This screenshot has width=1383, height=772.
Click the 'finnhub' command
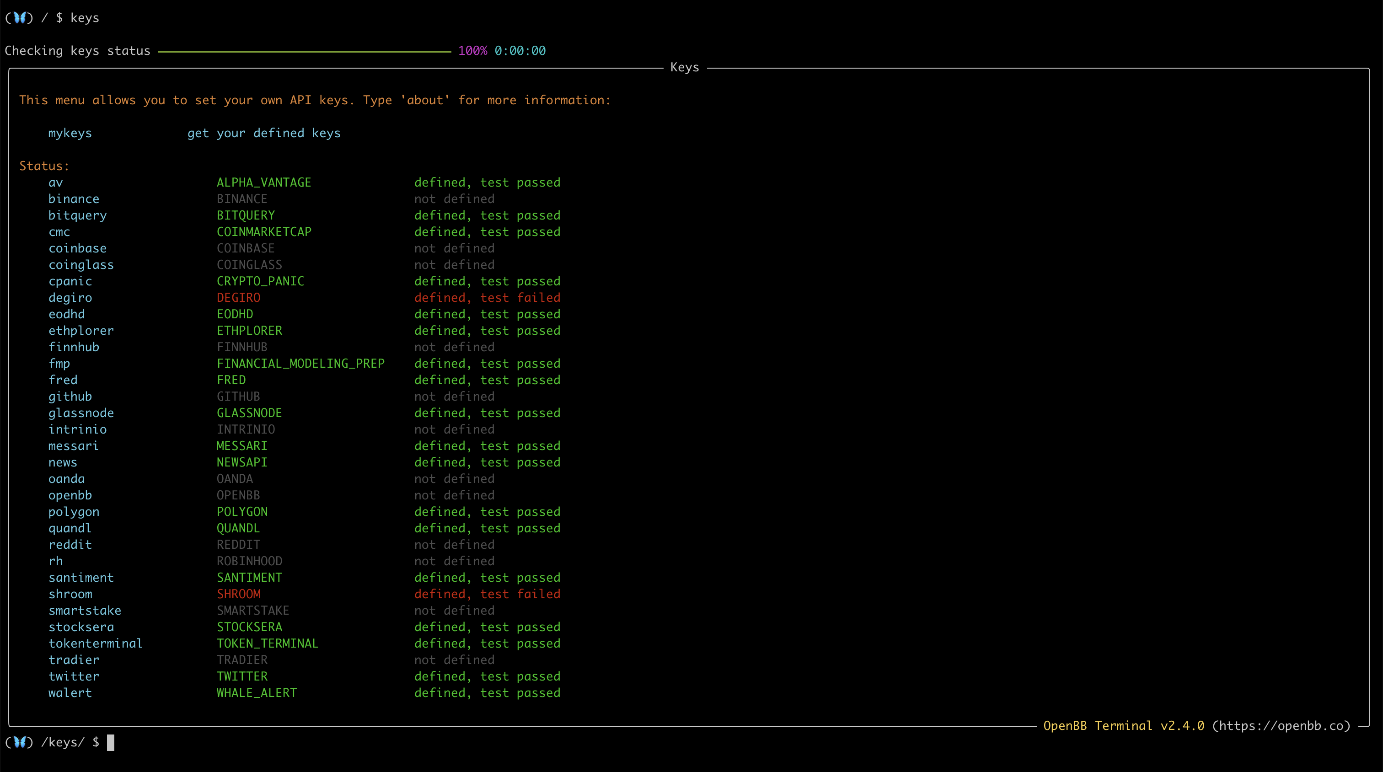click(x=74, y=347)
